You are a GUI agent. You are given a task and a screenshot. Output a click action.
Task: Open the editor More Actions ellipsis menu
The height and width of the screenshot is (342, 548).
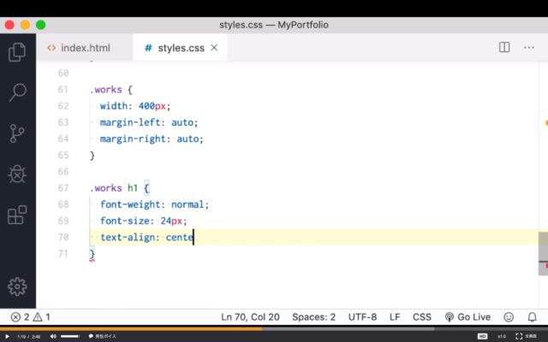pos(530,48)
